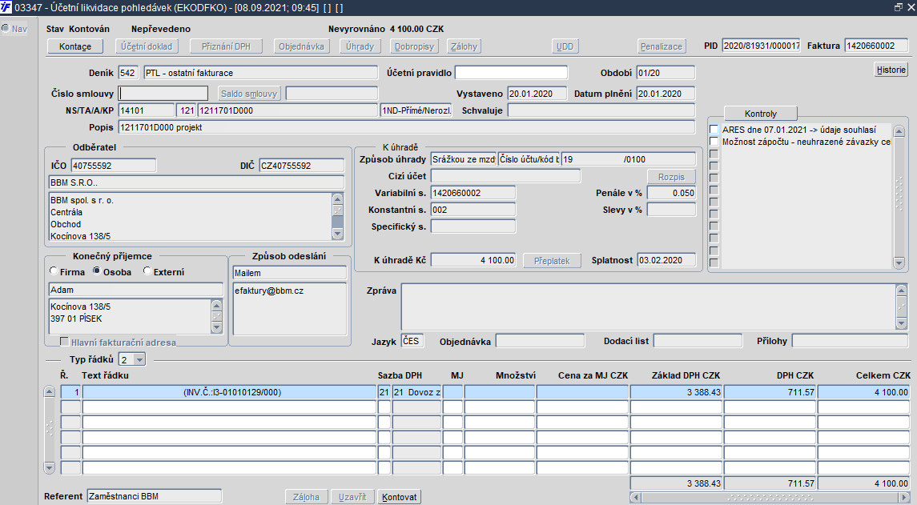Click the Celkem CZK cell 4 100.00 in row 1
Viewport: 917px width, 505px height.
coord(863,392)
